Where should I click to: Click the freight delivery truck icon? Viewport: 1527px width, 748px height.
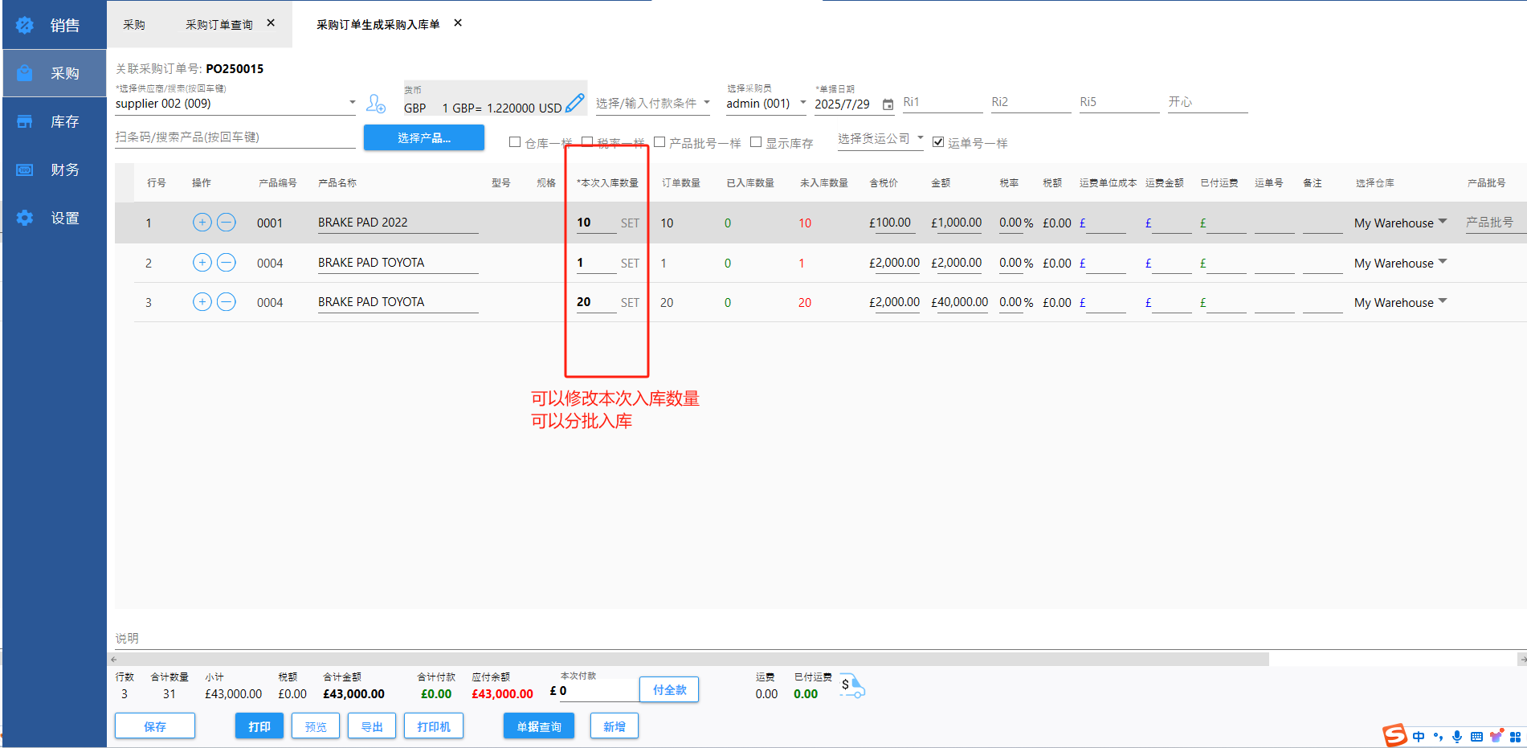pyautogui.click(x=852, y=687)
